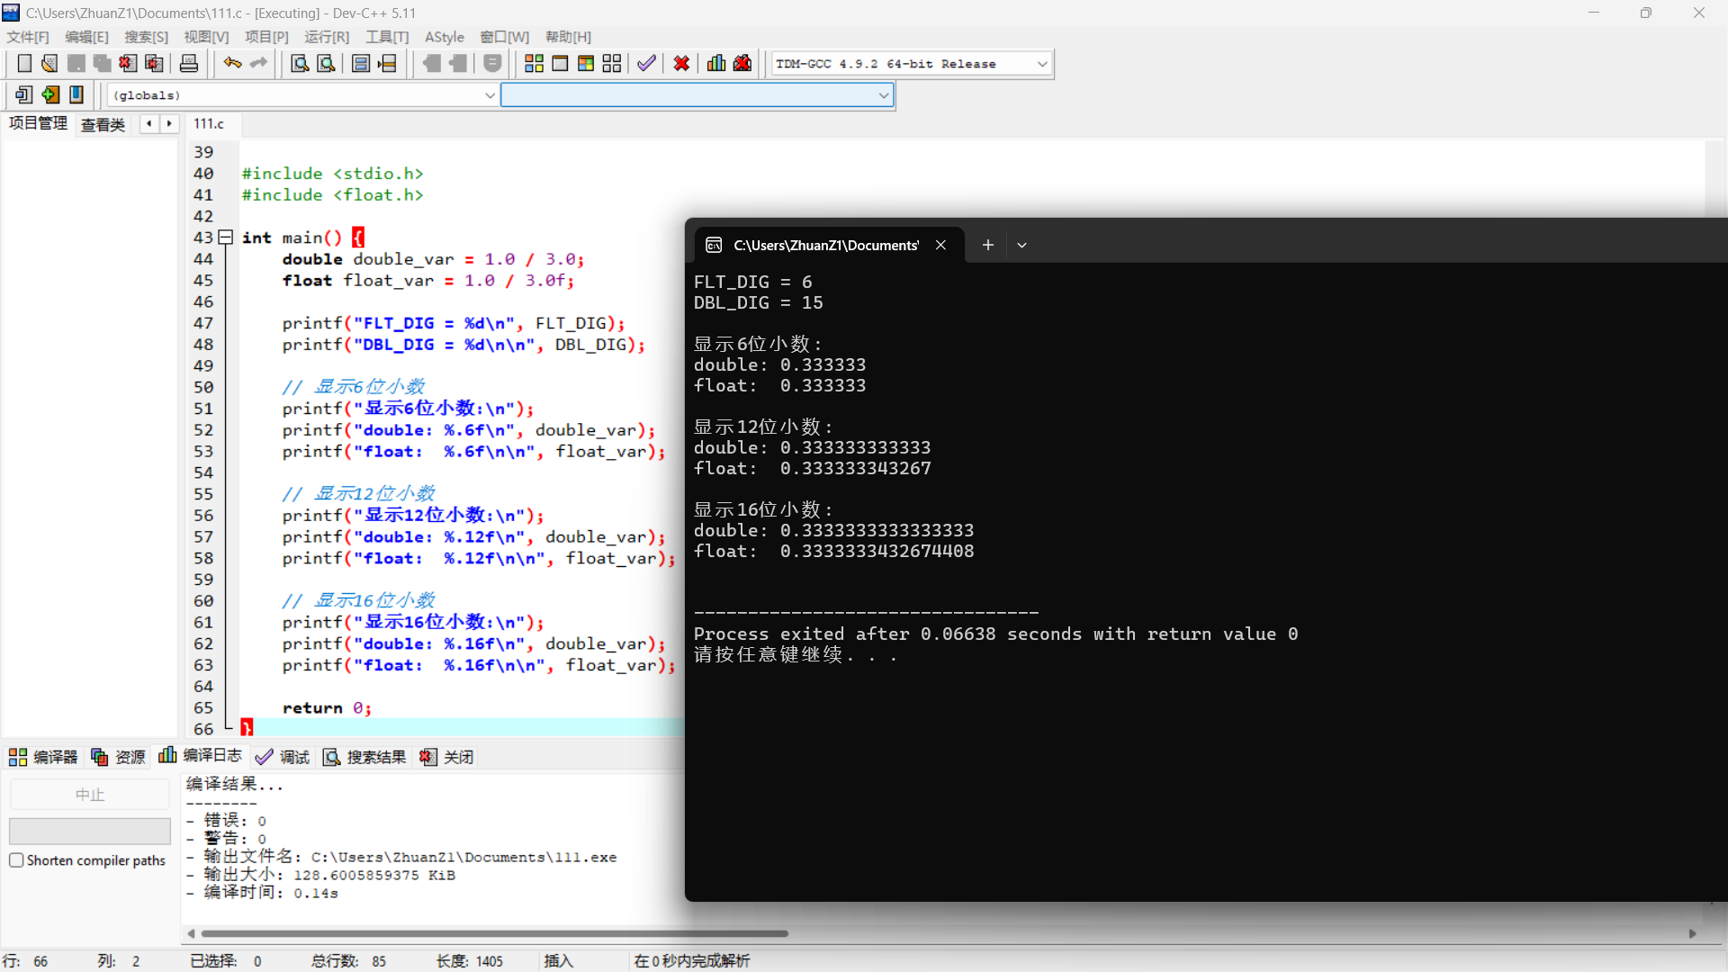Close the console tab with X
The height and width of the screenshot is (972, 1728).
tap(940, 245)
